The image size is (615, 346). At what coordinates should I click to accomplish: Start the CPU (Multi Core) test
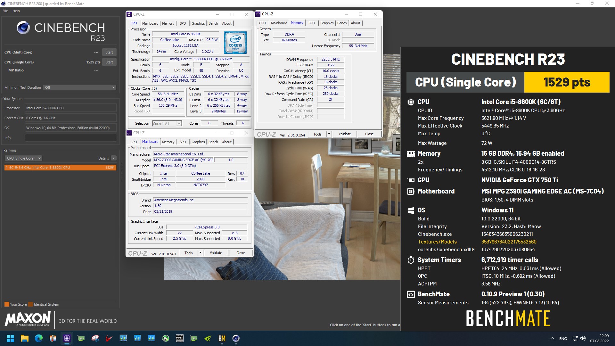point(109,52)
